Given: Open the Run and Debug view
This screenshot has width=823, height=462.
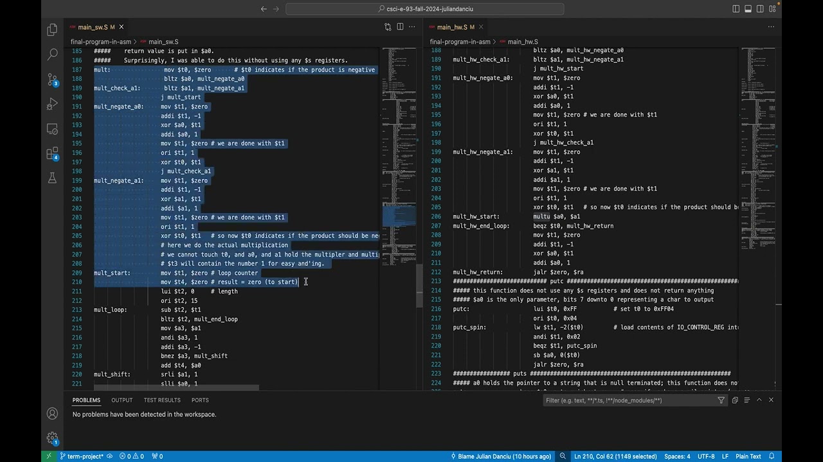Looking at the screenshot, I should coord(53,104).
